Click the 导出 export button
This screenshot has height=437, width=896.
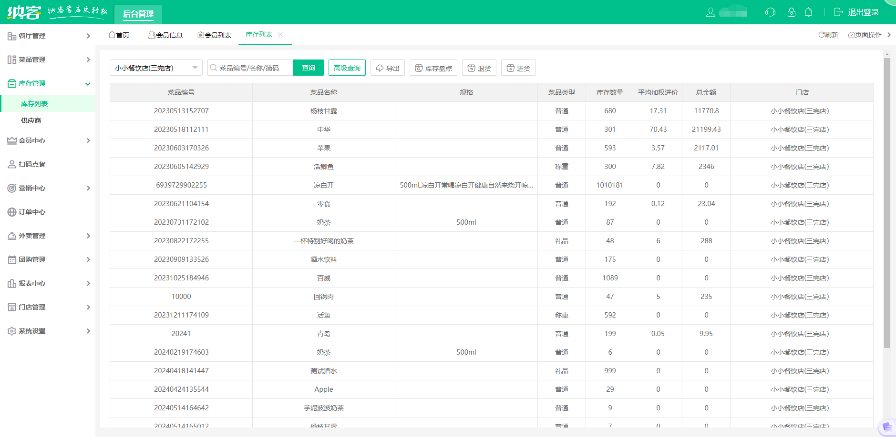tap(388, 68)
